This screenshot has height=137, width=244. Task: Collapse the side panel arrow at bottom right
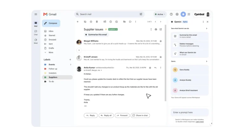point(212,123)
